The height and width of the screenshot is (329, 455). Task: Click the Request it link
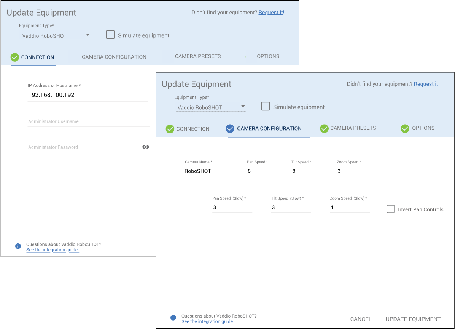coord(426,84)
